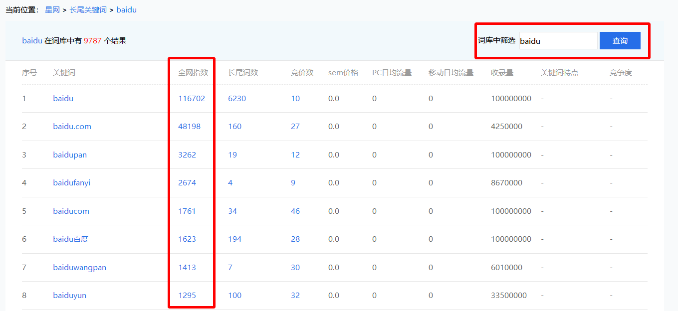
Task: Click the 查询 search button
Action: pyautogui.click(x=620, y=41)
